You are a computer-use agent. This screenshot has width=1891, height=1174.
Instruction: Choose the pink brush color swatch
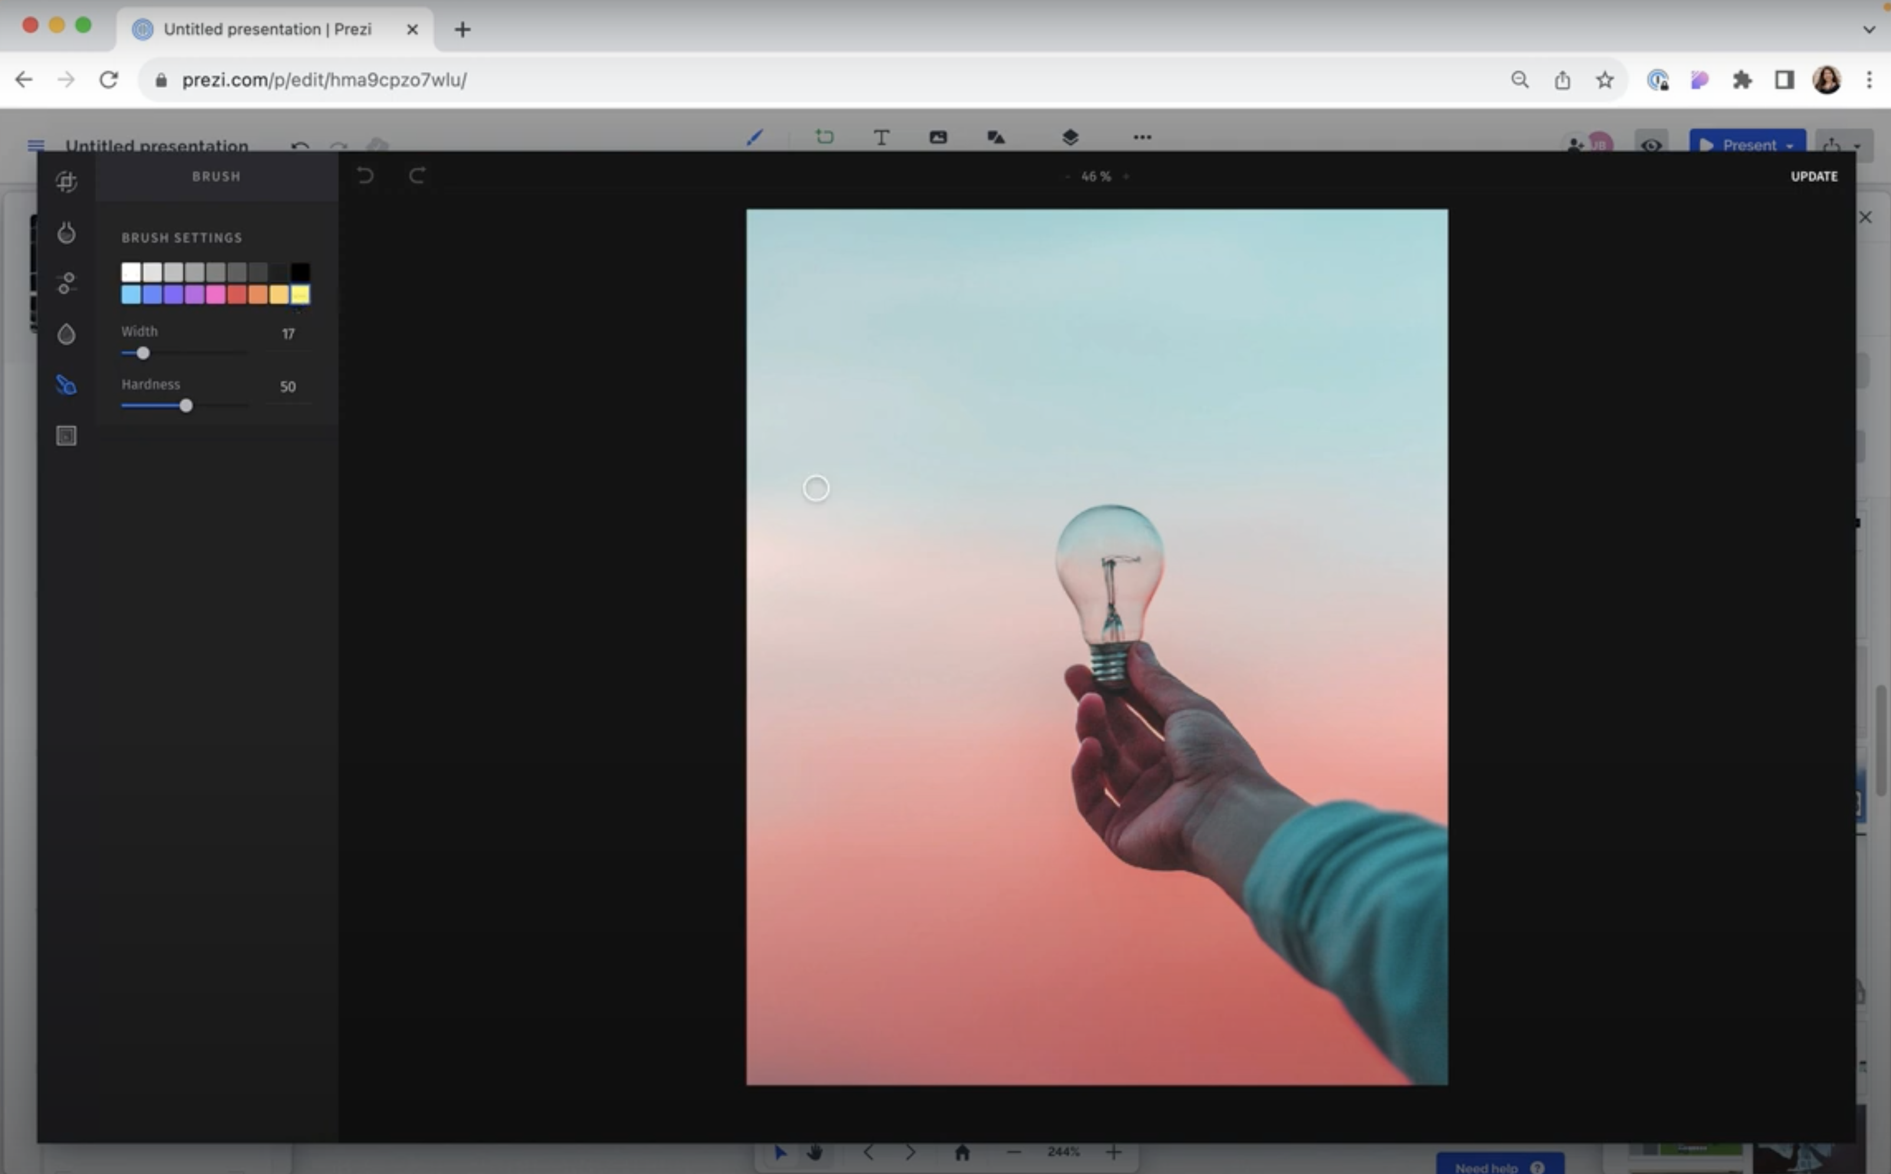click(215, 294)
